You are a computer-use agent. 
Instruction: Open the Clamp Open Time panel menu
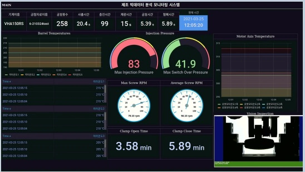point(134,131)
